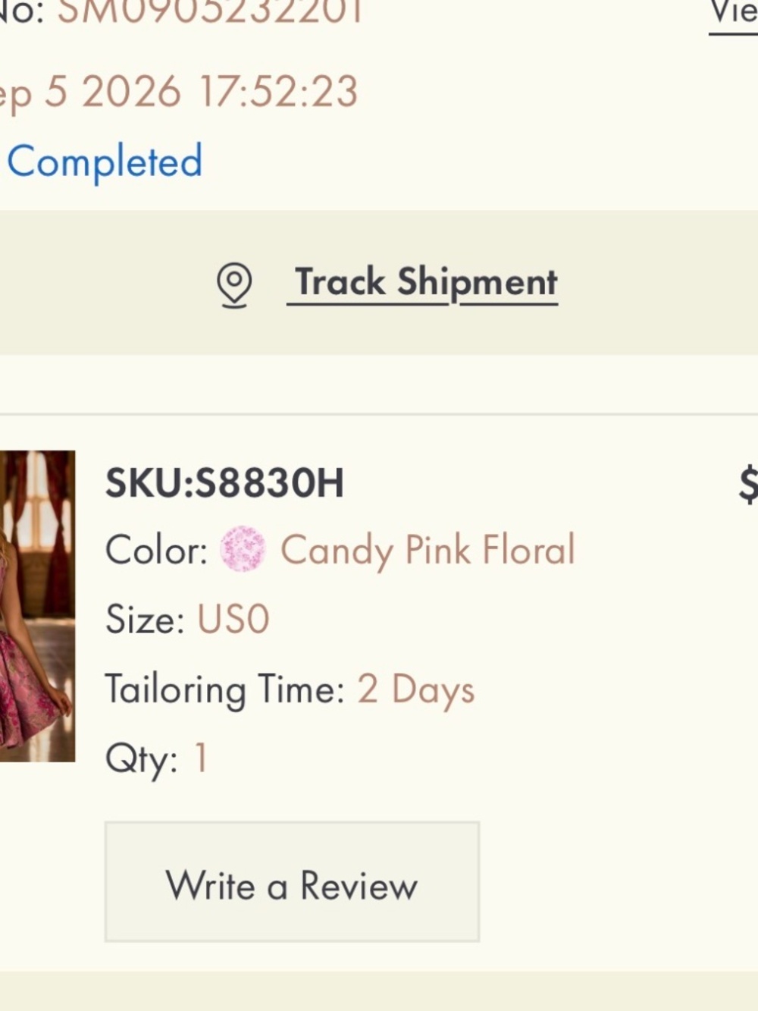This screenshot has width=758, height=1011.
Task: Click the location pin tracking icon
Action: (x=234, y=285)
